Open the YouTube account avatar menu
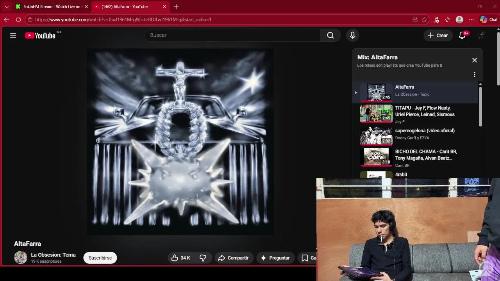Screen dimensions: 500x281 (x=482, y=35)
